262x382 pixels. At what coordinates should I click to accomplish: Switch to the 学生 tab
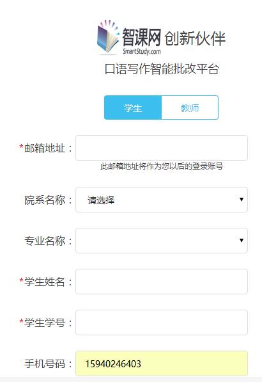pyautogui.click(x=133, y=107)
